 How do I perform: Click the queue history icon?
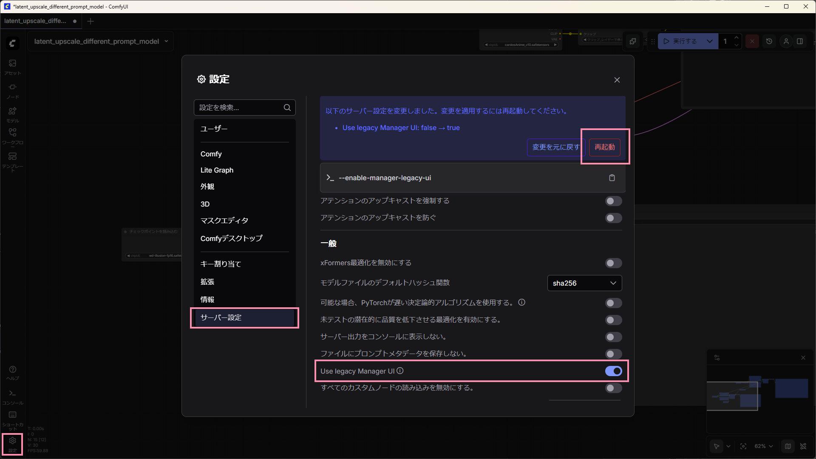(x=769, y=41)
